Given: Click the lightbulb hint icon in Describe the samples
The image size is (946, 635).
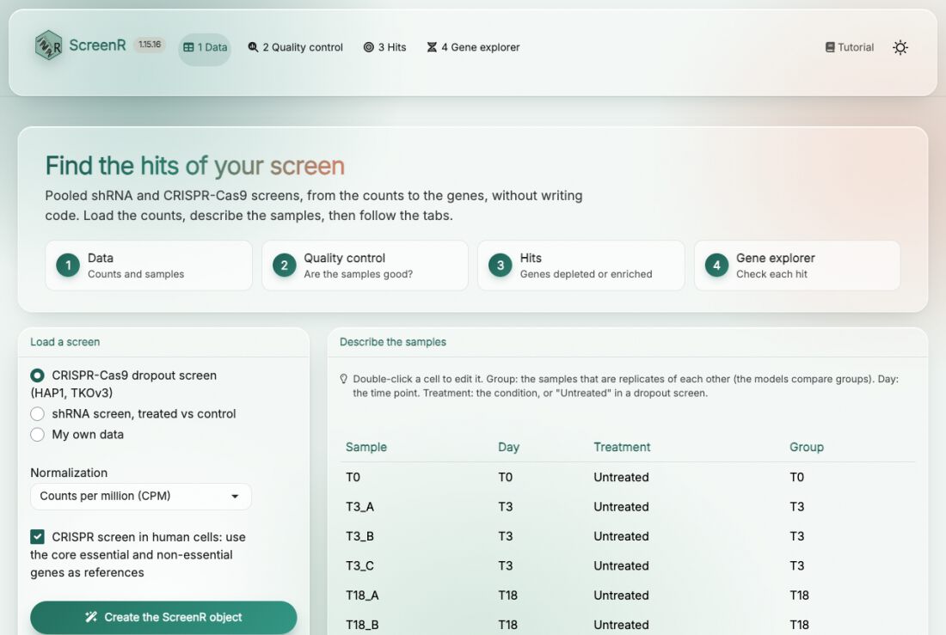Looking at the screenshot, I should pyautogui.click(x=344, y=379).
